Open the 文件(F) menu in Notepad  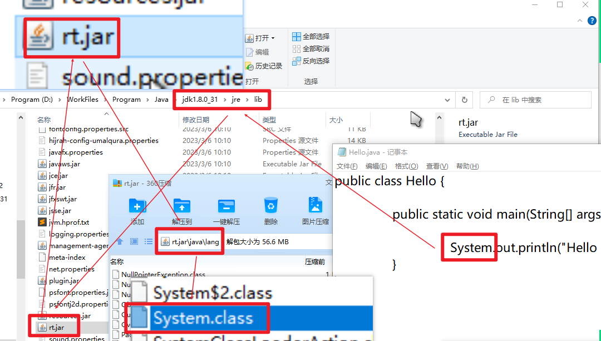click(347, 166)
